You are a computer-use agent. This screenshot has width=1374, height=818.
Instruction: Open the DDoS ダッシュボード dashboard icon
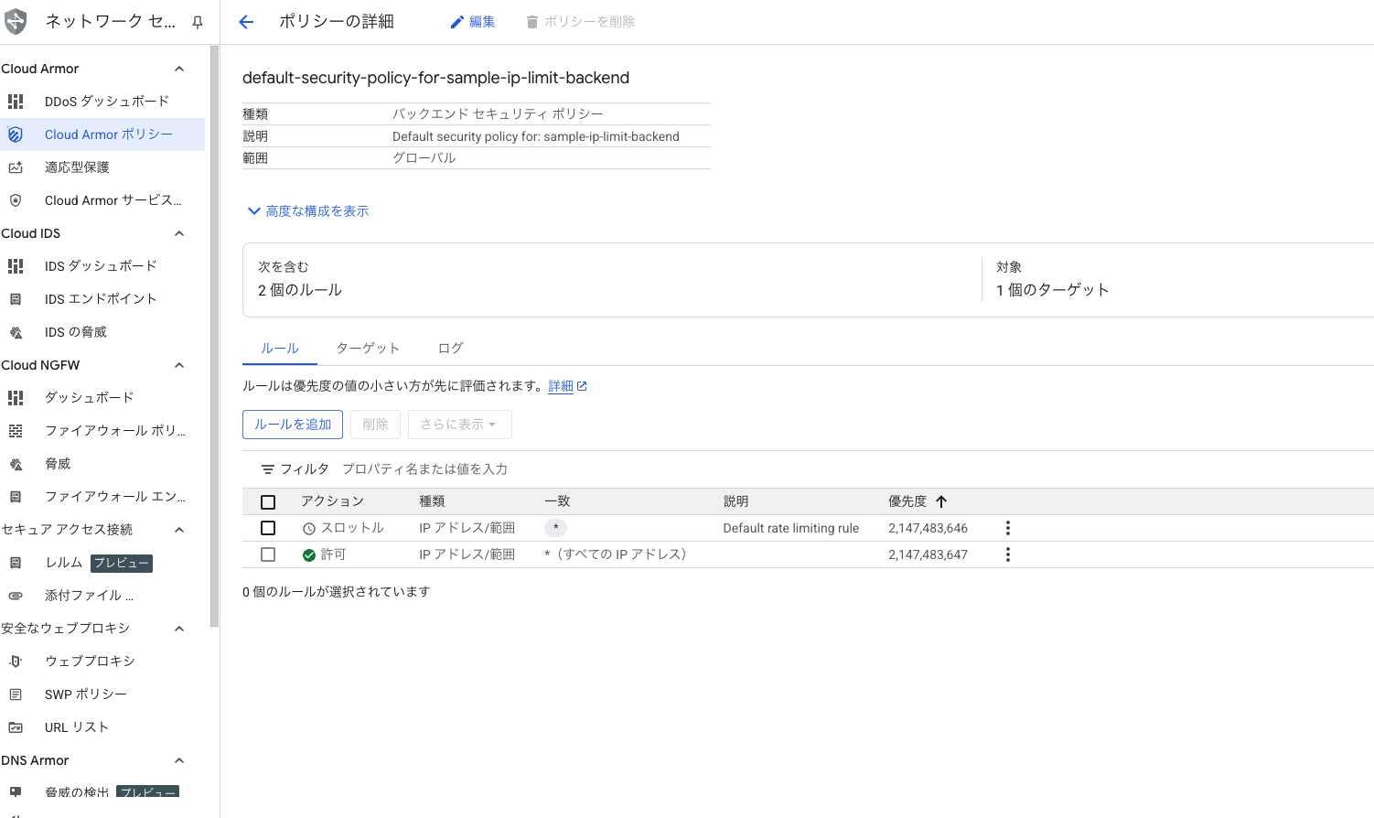16,102
